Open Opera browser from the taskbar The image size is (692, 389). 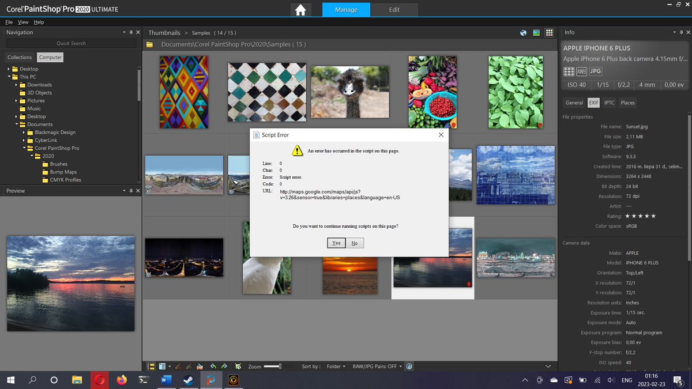click(x=99, y=380)
